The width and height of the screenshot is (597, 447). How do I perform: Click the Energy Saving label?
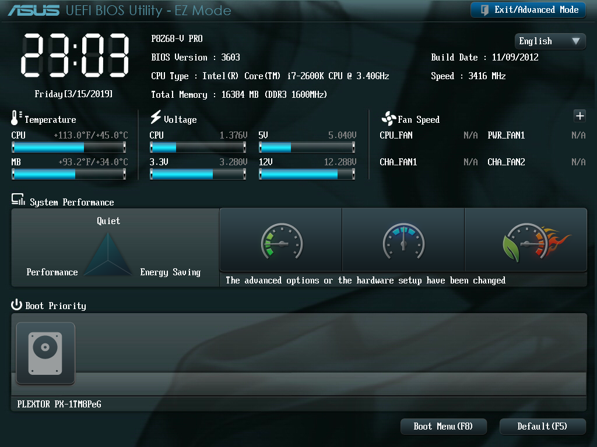[x=170, y=272]
